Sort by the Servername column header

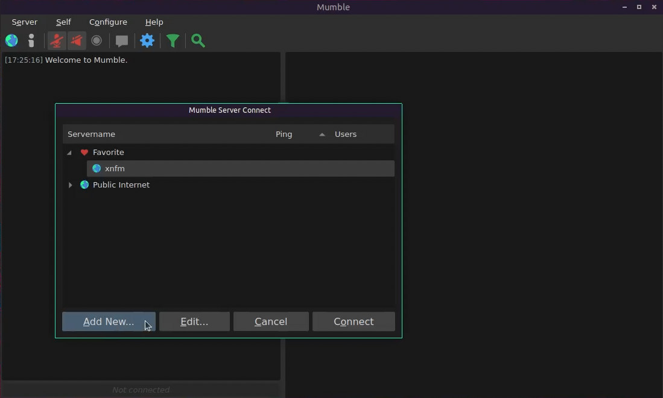[91, 134]
